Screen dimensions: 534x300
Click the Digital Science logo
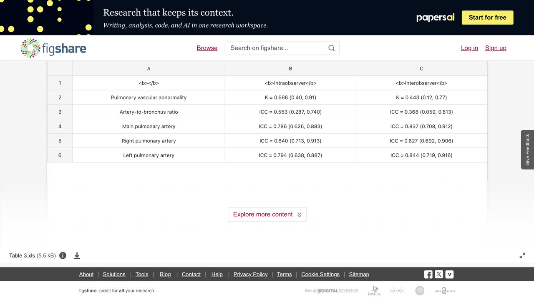(x=331, y=291)
